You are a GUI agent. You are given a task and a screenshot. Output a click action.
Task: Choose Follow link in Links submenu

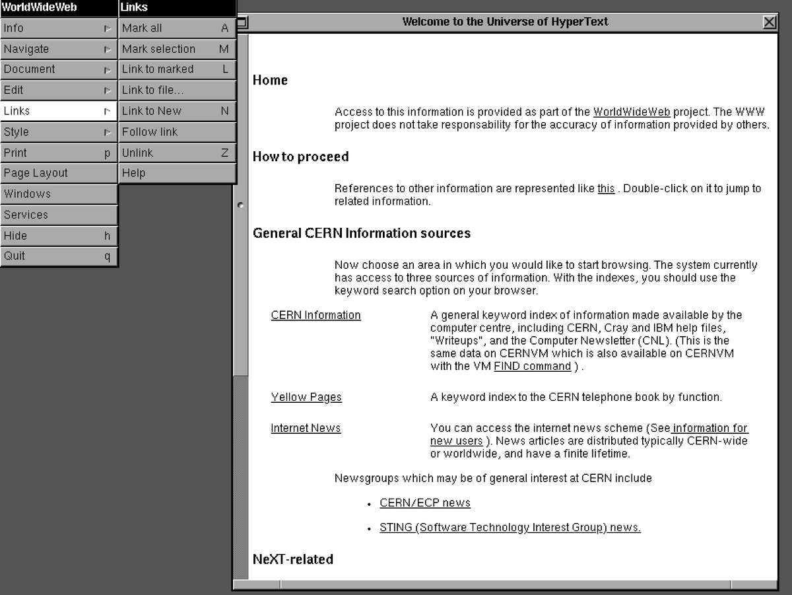click(178, 131)
